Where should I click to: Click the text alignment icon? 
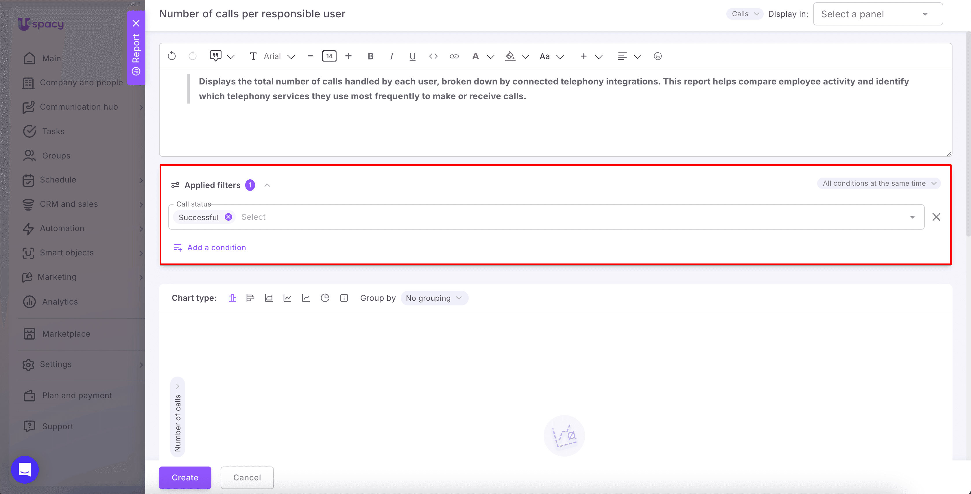622,56
